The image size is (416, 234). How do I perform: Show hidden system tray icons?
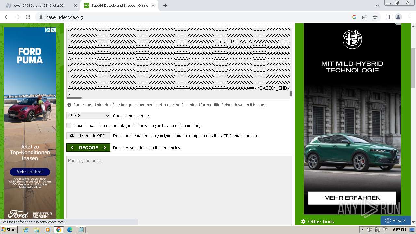pyautogui.click(x=362, y=230)
